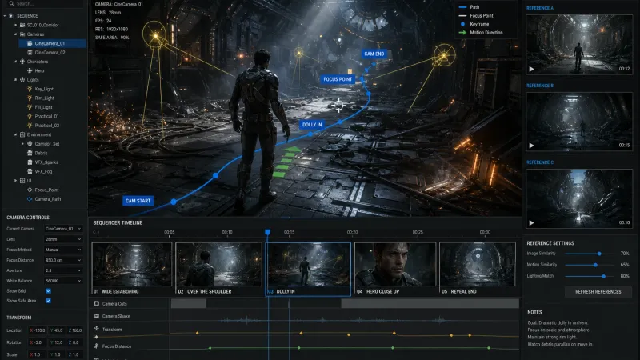The image size is (640, 360).
Task: Open the Current Camera dropdown
Action: [x=63, y=229]
